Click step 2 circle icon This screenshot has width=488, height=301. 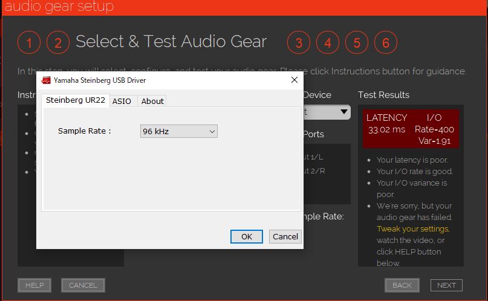(x=58, y=43)
